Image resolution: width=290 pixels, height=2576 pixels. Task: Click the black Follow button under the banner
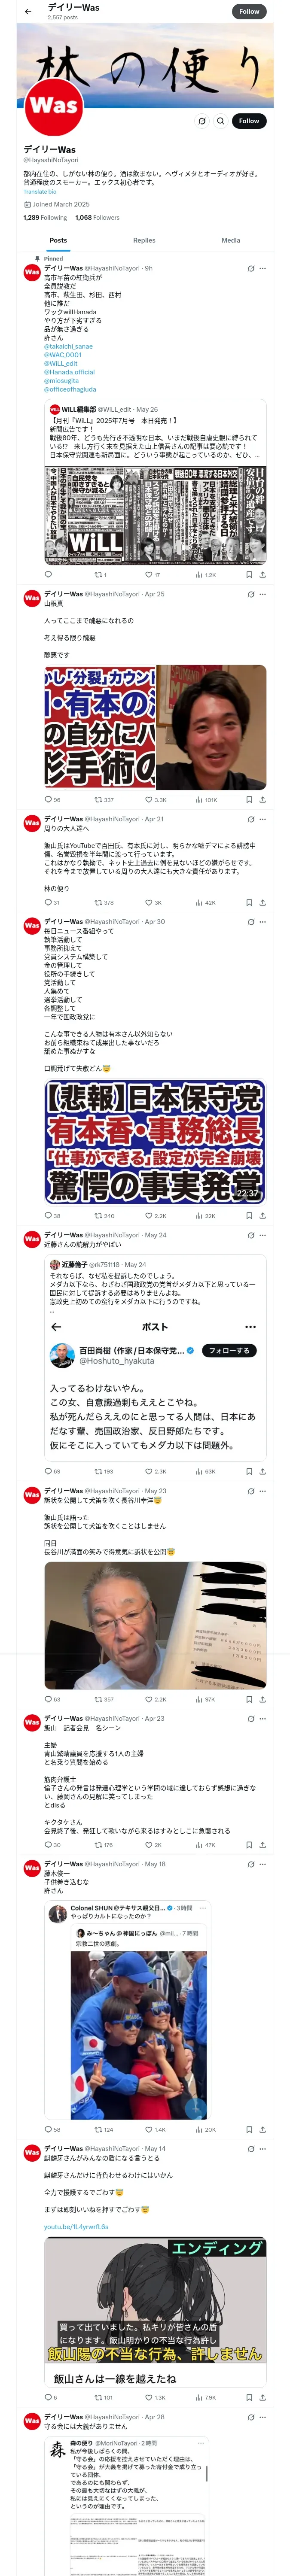click(249, 121)
